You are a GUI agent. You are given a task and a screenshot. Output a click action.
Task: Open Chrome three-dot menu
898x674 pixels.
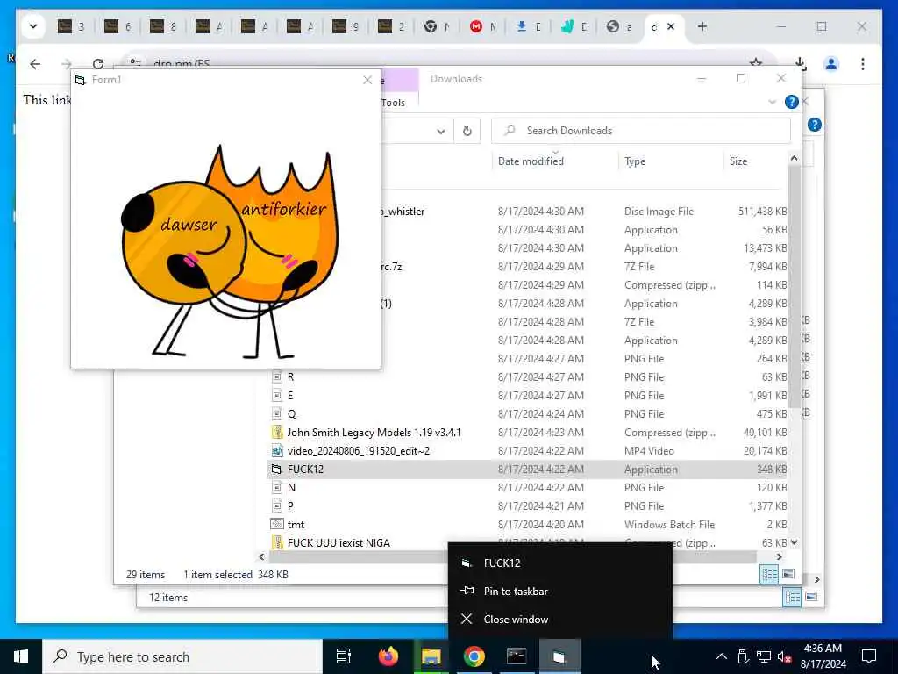(x=863, y=64)
